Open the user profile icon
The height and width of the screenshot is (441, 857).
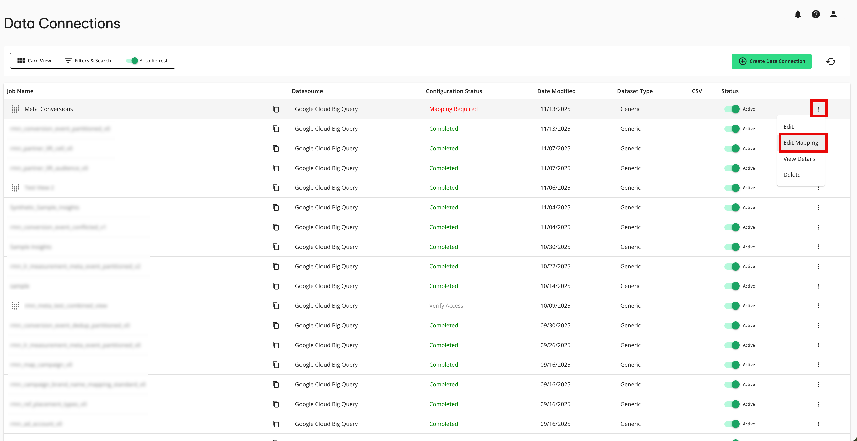833,14
